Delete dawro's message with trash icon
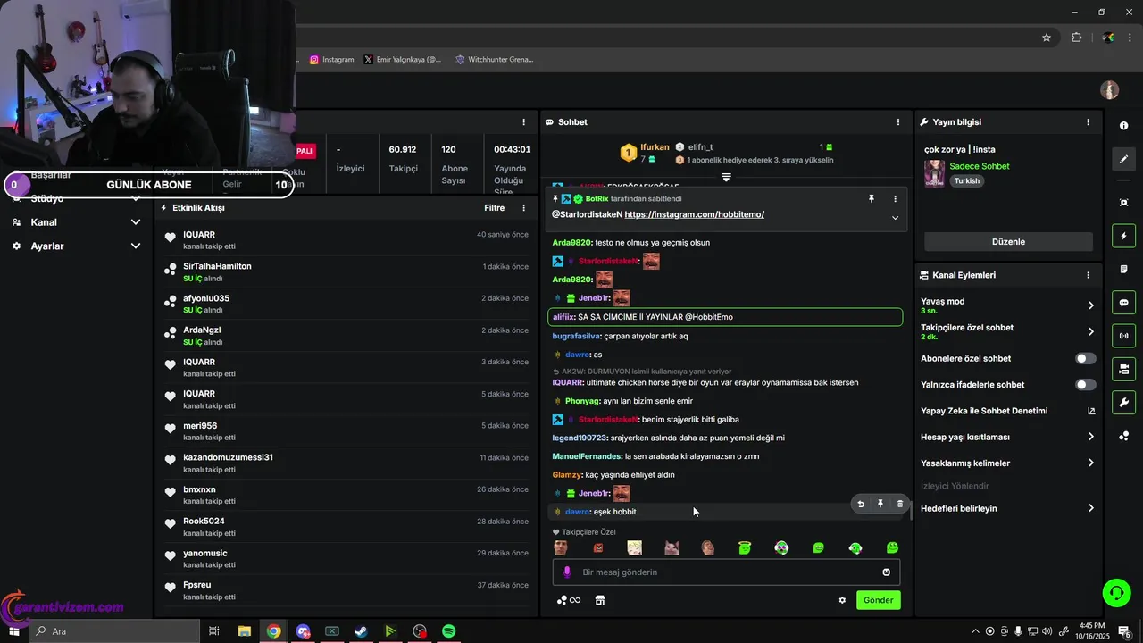Viewport: 1143px width, 643px height. (899, 504)
